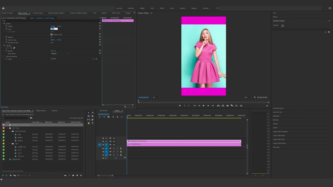Activate the Type tool
Viewport: 333px width, 187px height.
92,123
